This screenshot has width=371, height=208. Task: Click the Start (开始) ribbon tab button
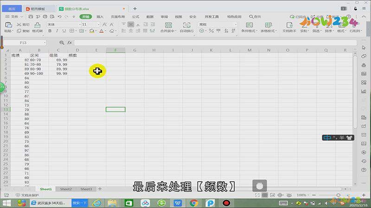coord(86,17)
